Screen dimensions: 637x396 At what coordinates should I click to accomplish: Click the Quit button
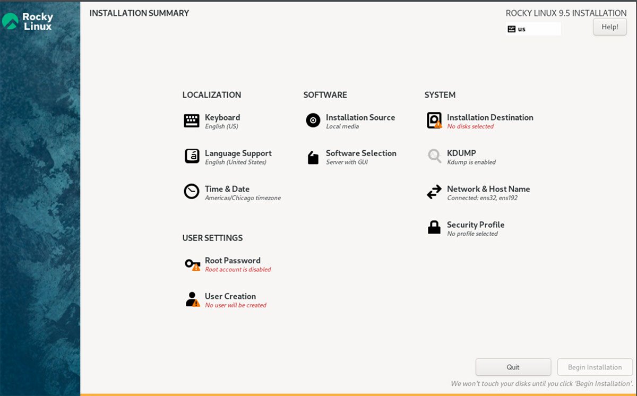point(513,367)
